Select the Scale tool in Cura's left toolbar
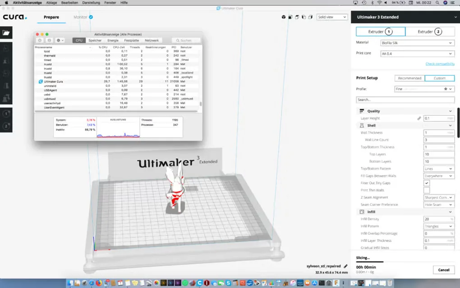Image resolution: width=460 pixels, height=288 pixels. 6,61
